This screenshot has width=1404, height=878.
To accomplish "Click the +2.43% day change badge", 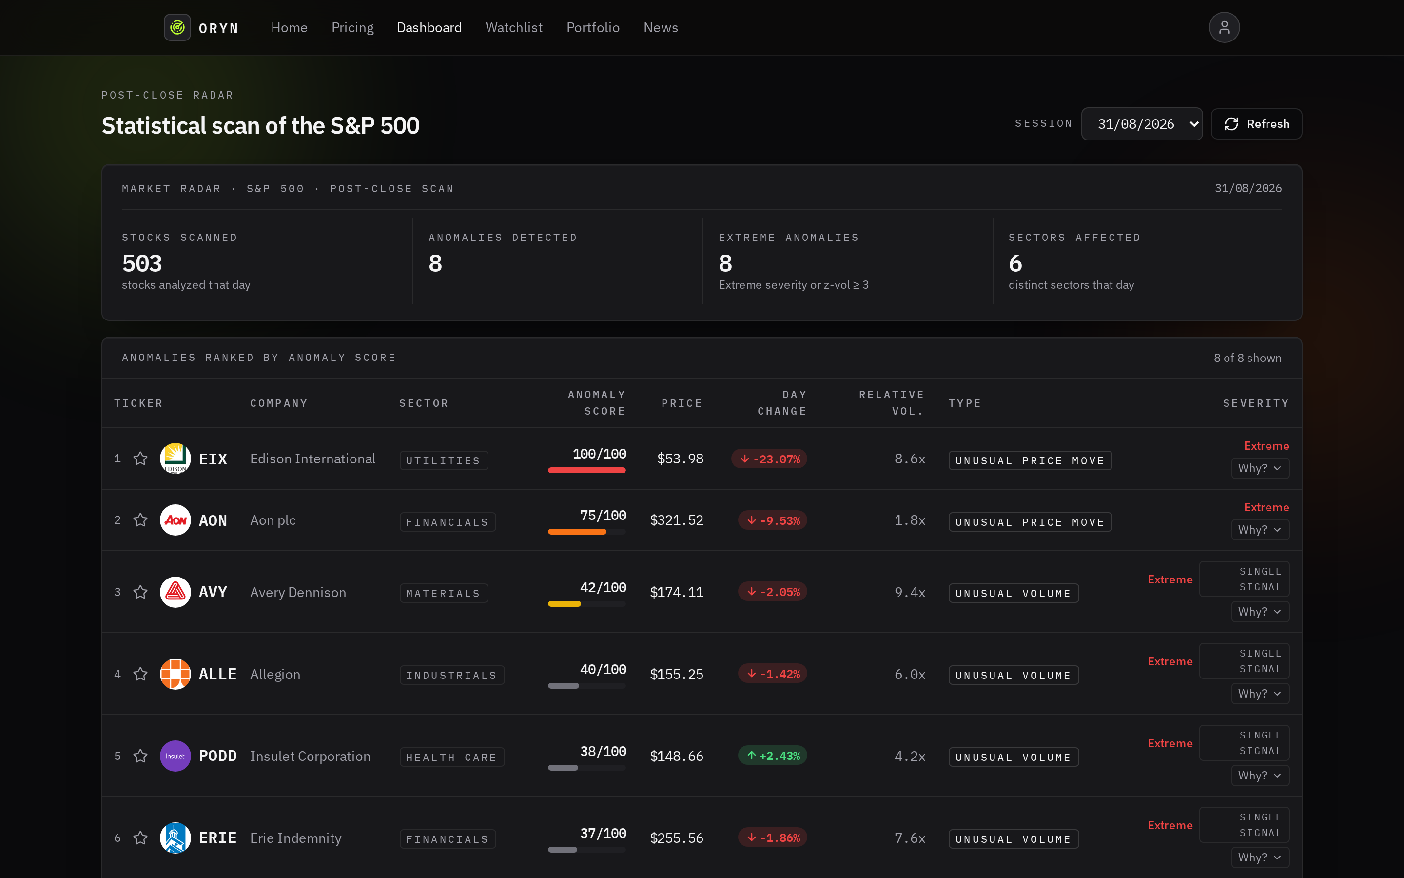I will [x=773, y=756].
